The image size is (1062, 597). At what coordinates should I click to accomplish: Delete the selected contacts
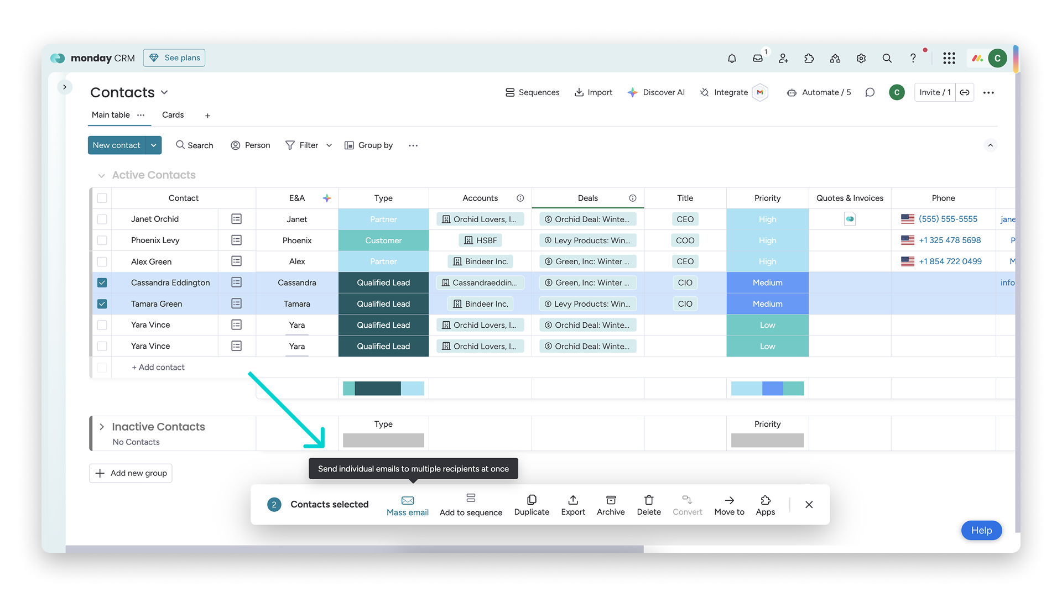pos(649,505)
